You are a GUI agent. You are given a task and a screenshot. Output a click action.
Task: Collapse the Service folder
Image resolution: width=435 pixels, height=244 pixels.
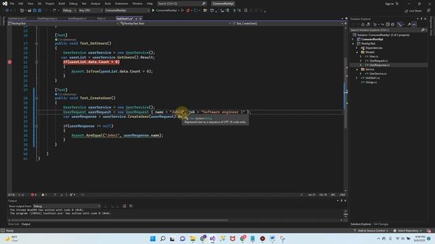point(357,69)
